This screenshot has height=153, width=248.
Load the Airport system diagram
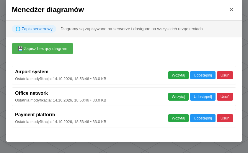point(178,75)
